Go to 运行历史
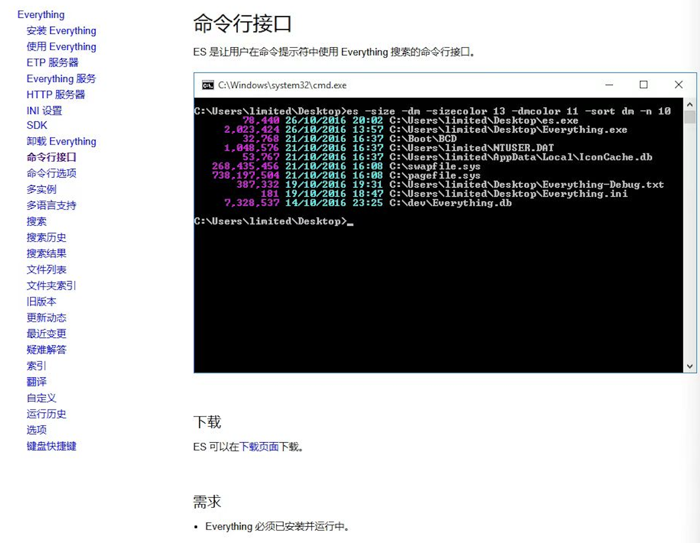The height and width of the screenshot is (543, 700). point(46,414)
